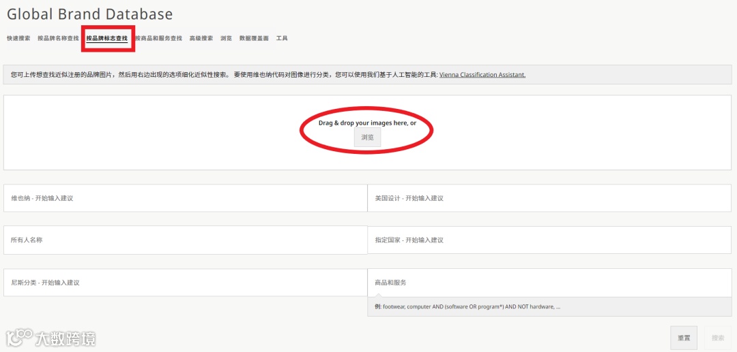737x352 pixels.
Task: Click the 搜索 search button
Action: (x=718, y=338)
